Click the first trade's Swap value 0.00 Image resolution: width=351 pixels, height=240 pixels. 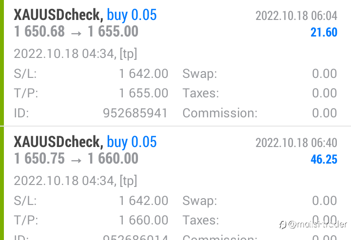[324, 74]
